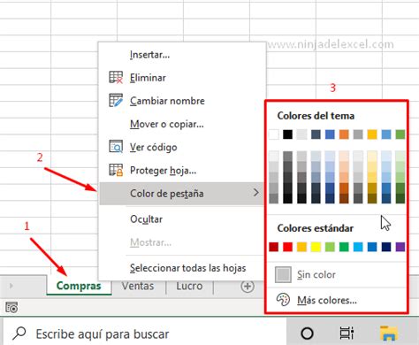Add a new sheet with the plus button

(x=248, y=286)
